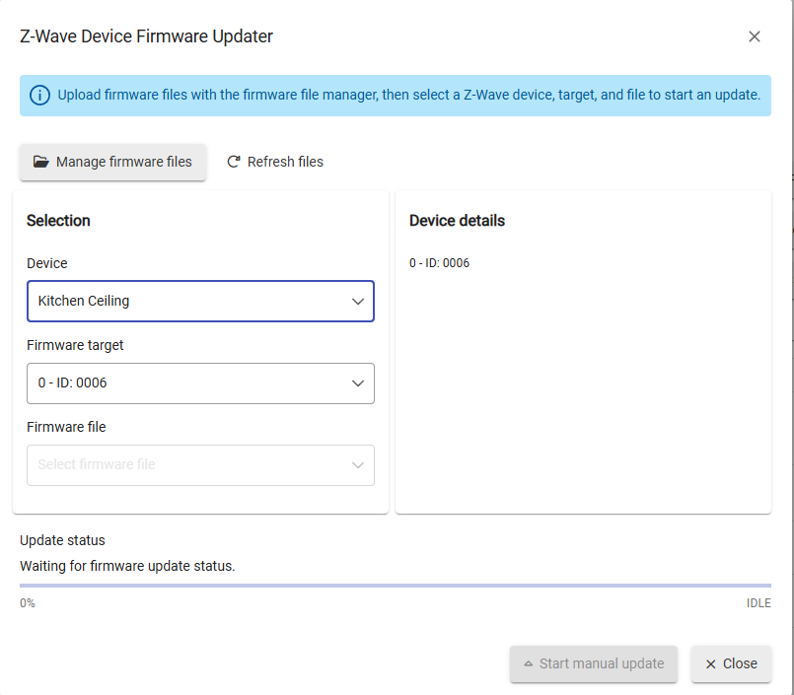794x695 pixels.
Task: Open the Select firmware file dropdown
Action: pyautogui.click(x=200, y=465)
